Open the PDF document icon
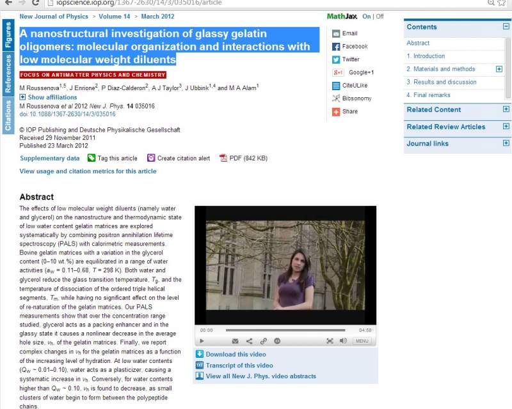Image resolution: width=512 pixels, height=409 pixels. pos(223,158)
